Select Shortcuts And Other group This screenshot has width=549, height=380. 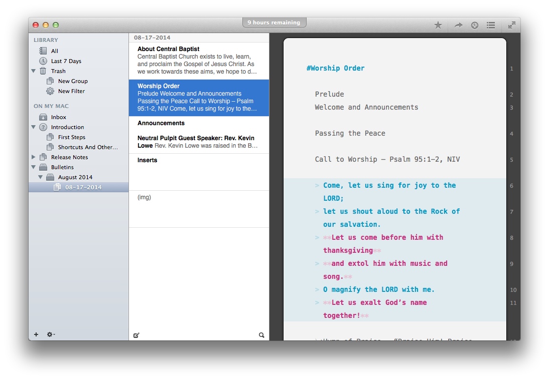pyautogui.click(x=87, y=147)
